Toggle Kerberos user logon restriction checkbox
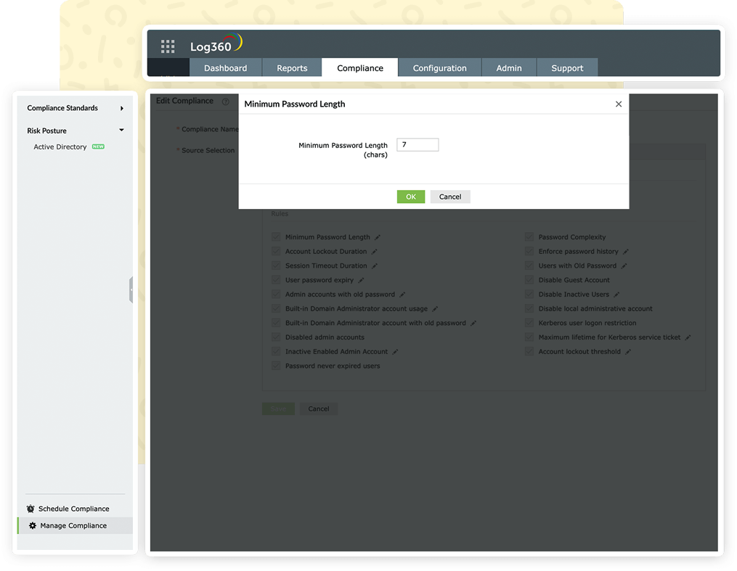The height and width of the screenshot is (571, 737). point(529,323)
